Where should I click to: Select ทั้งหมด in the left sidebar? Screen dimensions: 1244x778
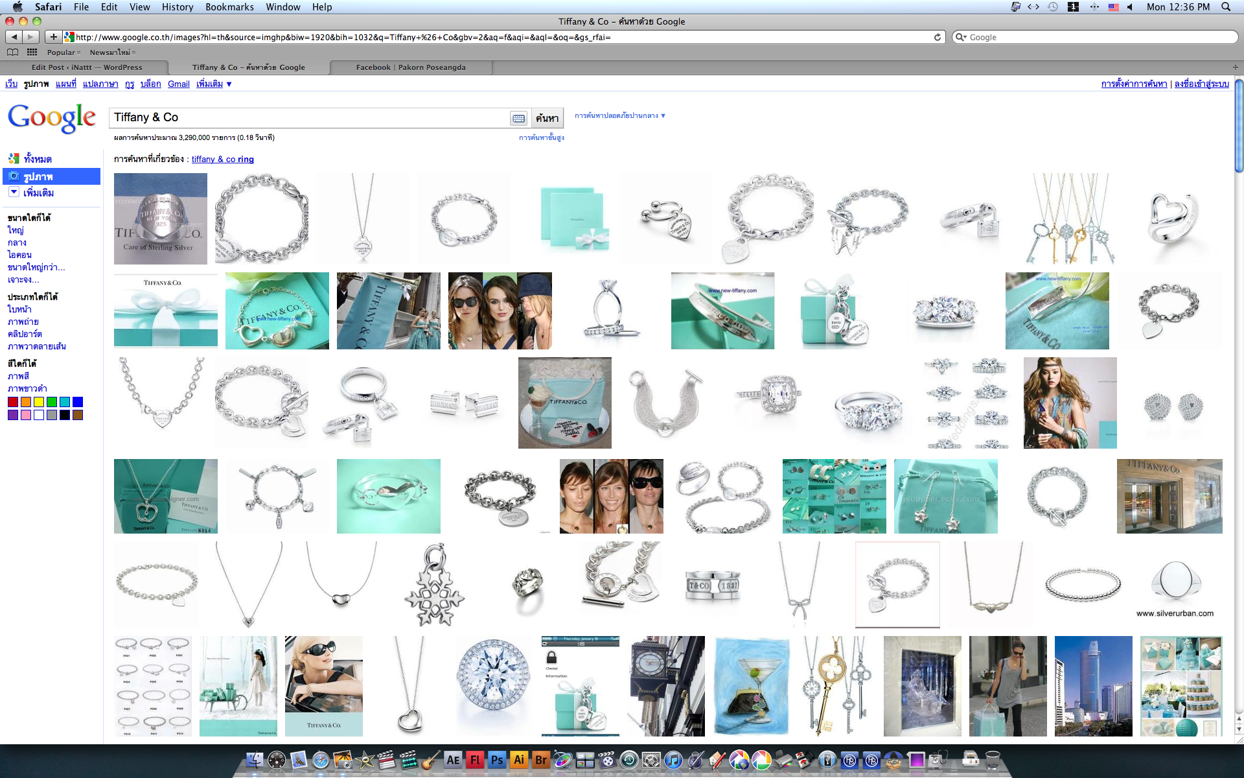[x=38, y=159]
